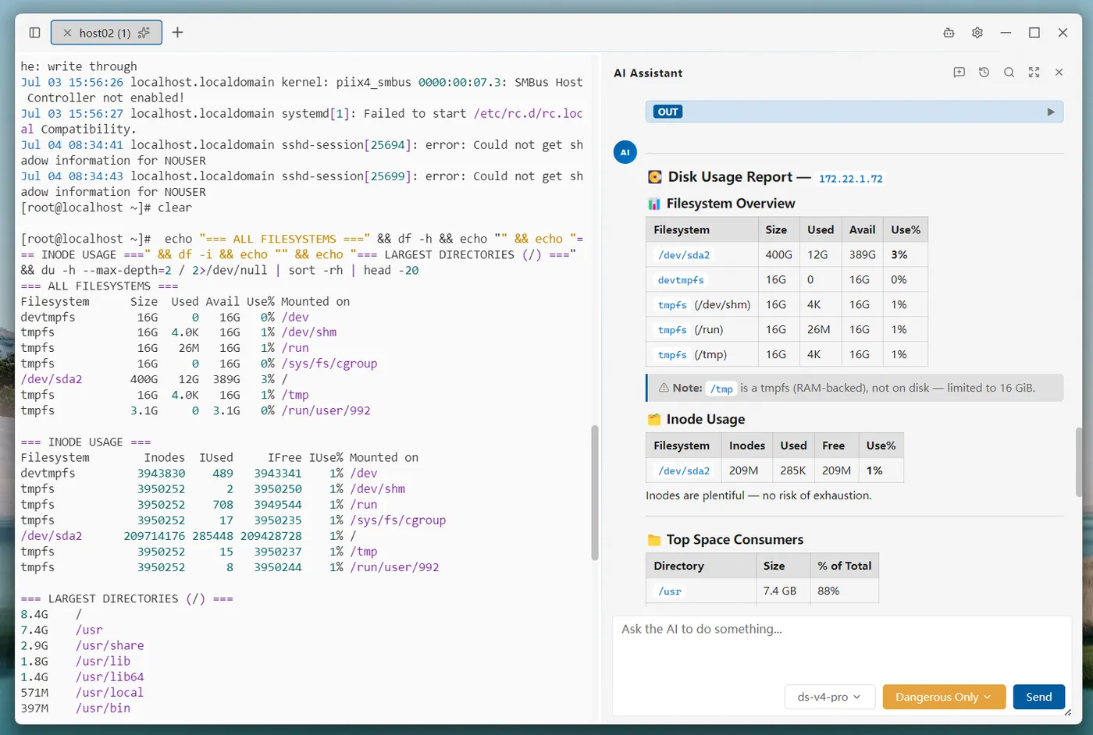Click /usr in Top Space Consumers table
1093x735 pixels.
coord(670,591)
